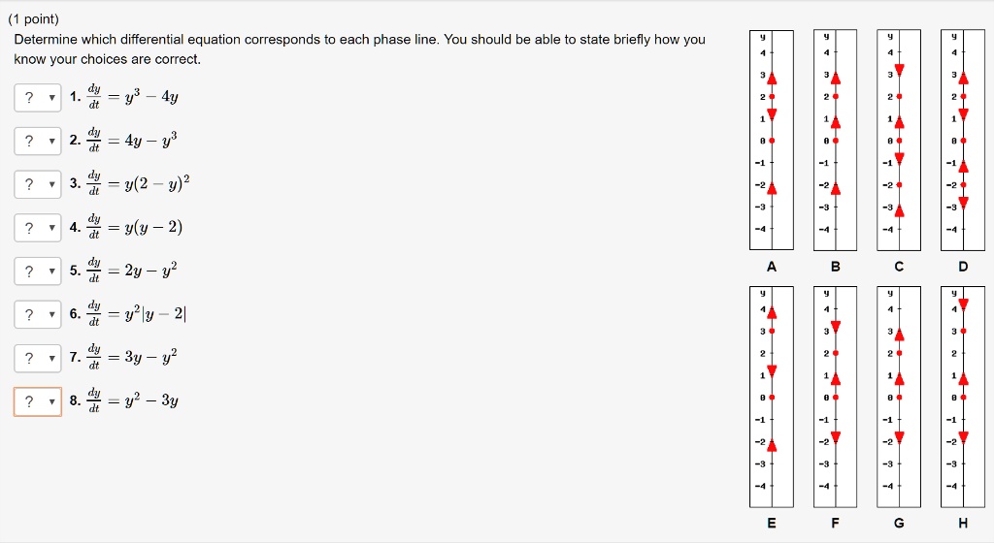Click the label E under the phase line
994x543 pixels.
772,523
